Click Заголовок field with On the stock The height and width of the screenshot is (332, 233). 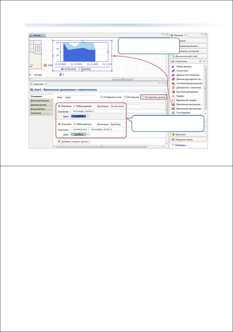point(125,106)
